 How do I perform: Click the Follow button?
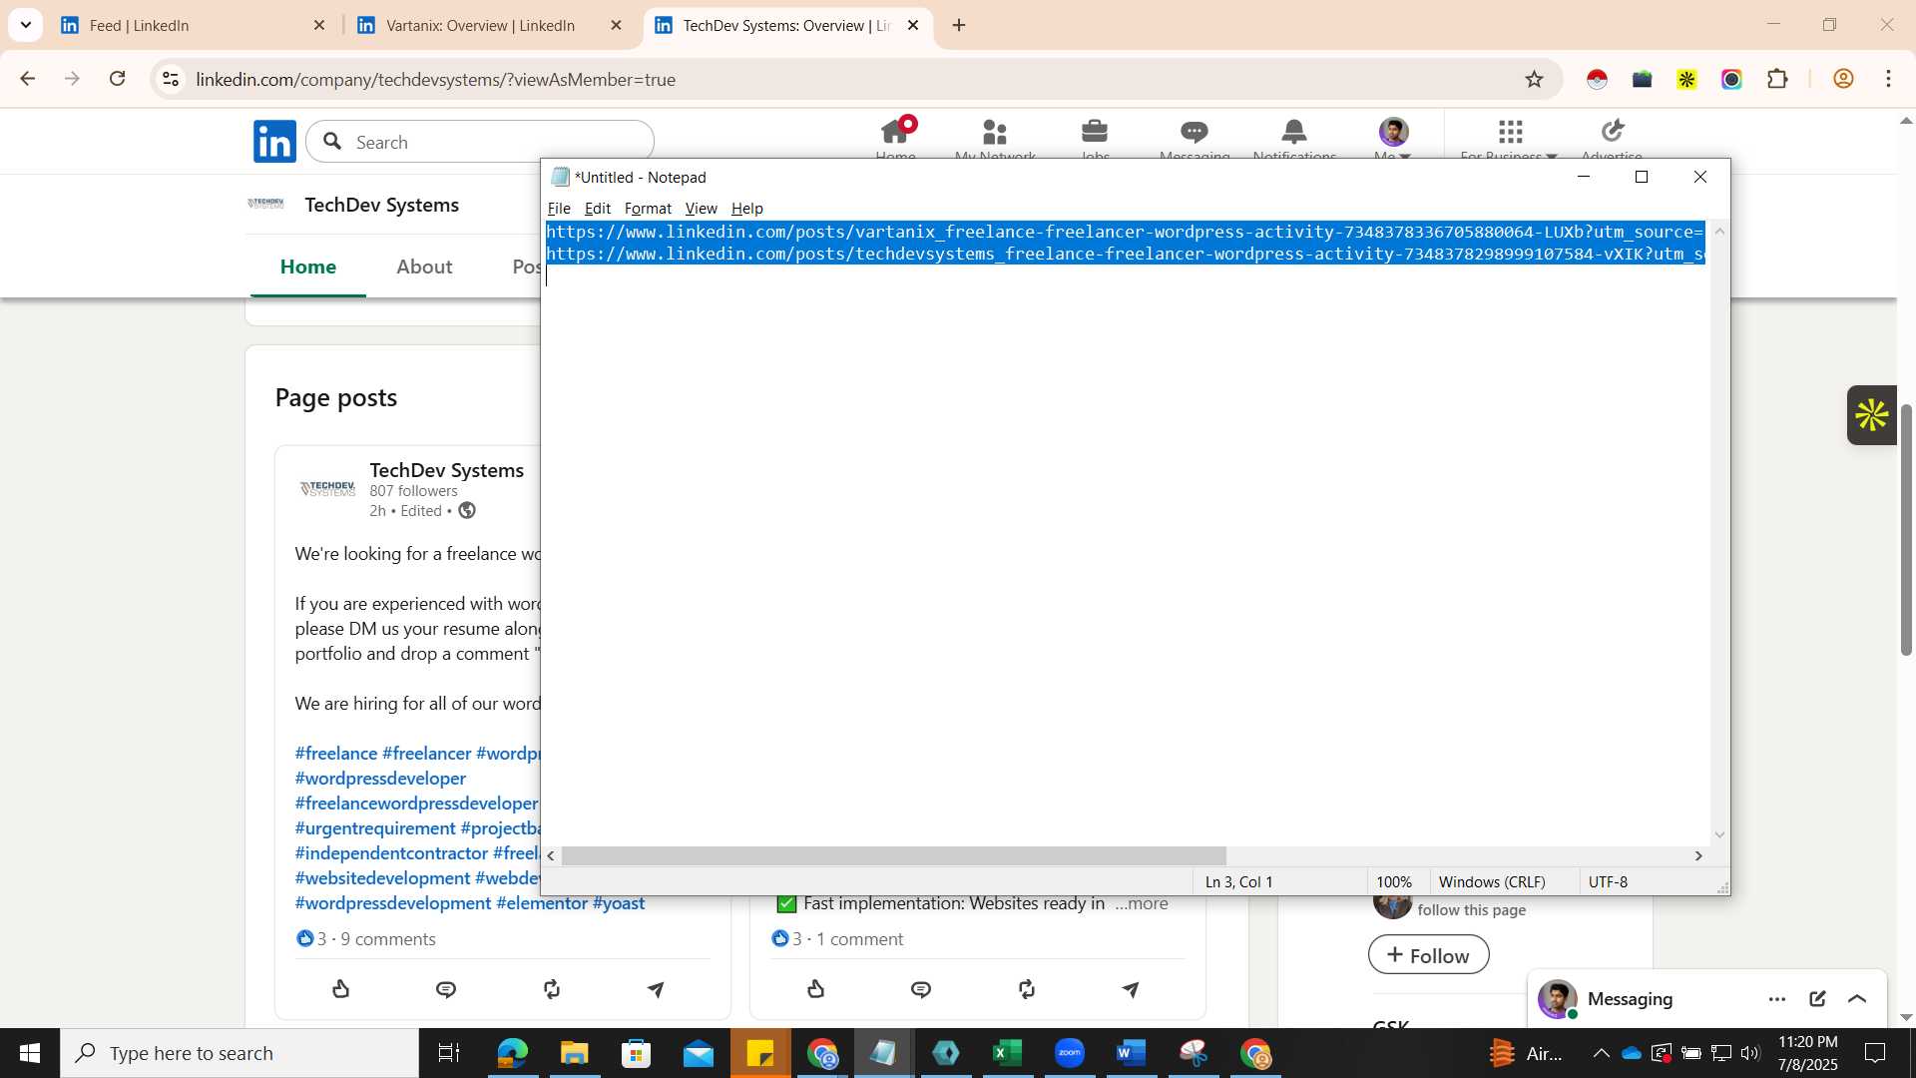[x=1428, y=955]
